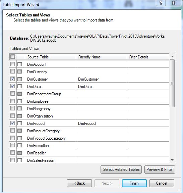The width and height of the screenshot is (183, 193).
Task: Select the DimAccount source table name
Action: (x=37, y=64)
